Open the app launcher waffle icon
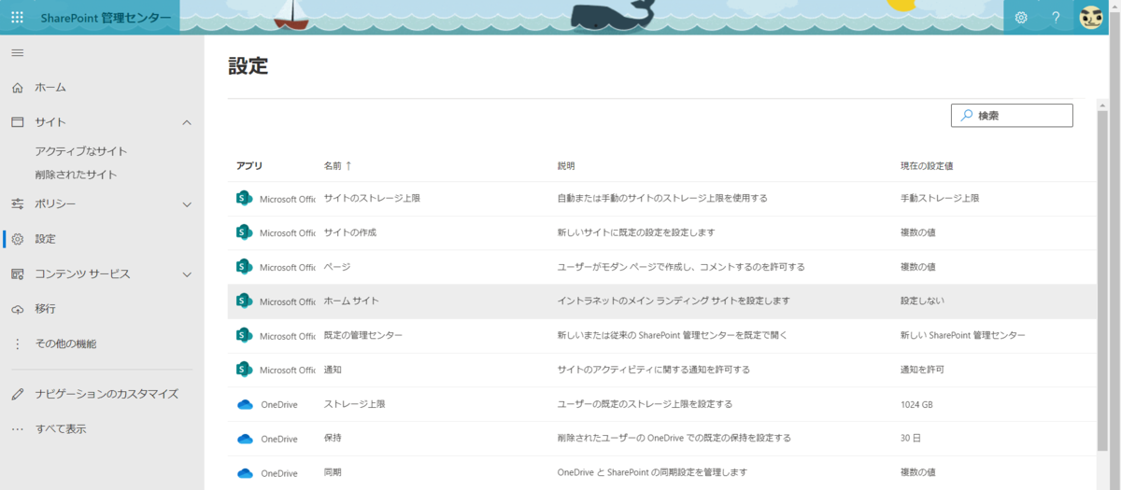Image resolution: width=1121 pixels, height=490 pixels. click(x=17, y=17)
